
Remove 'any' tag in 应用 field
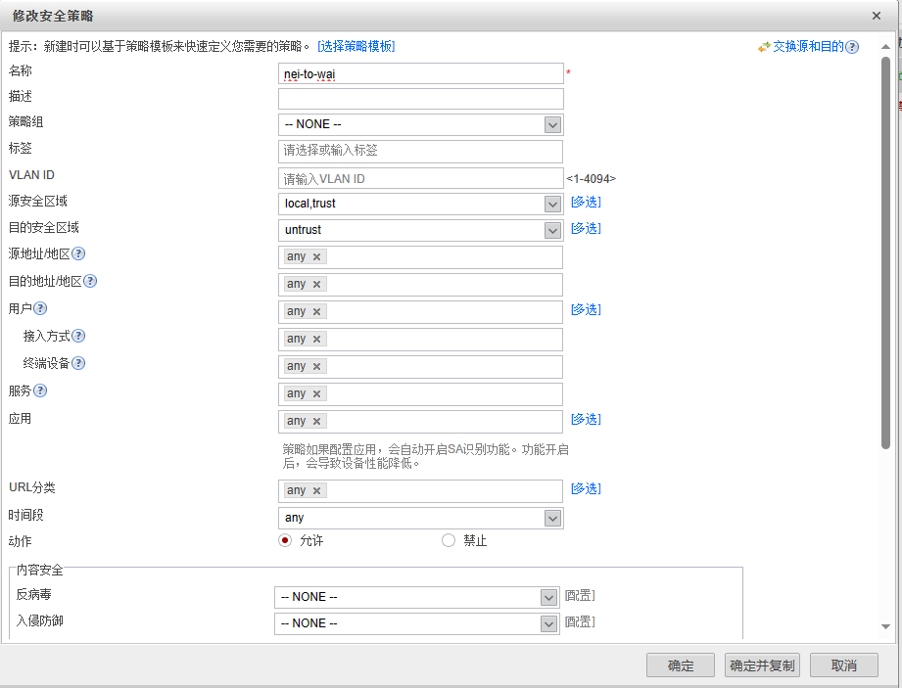(316, 421)
